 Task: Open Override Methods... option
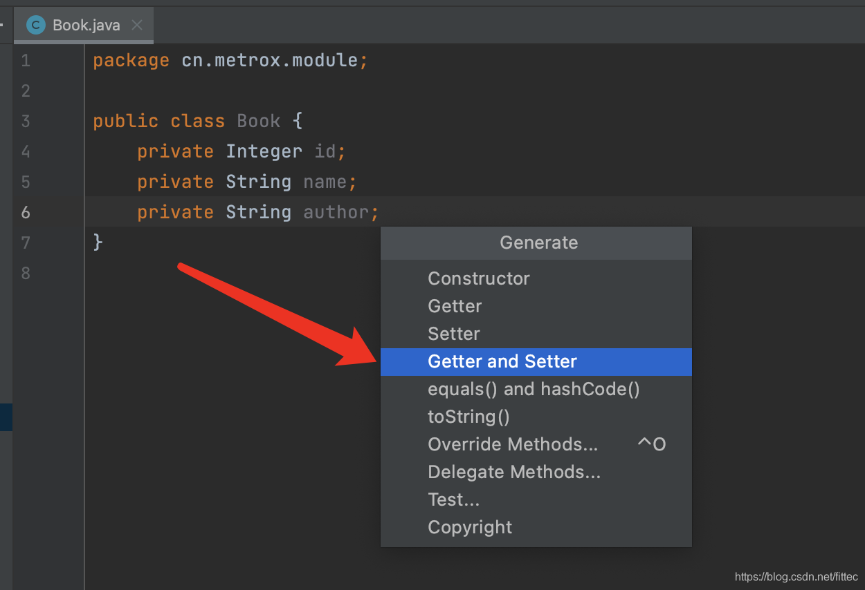tap(536, 444)
